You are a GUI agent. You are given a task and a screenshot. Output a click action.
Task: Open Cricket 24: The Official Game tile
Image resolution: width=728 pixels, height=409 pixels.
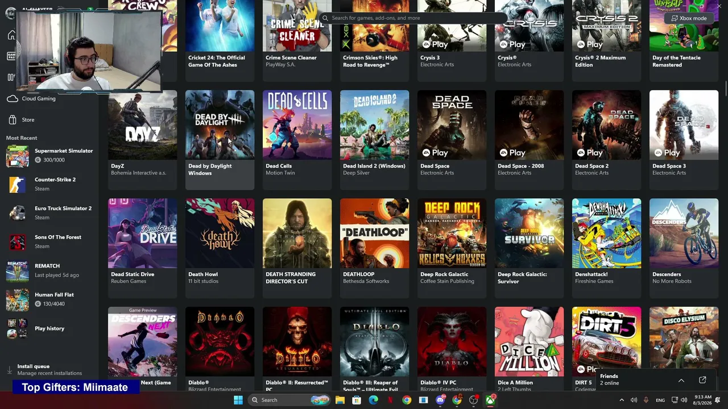[x=220, y=40]
